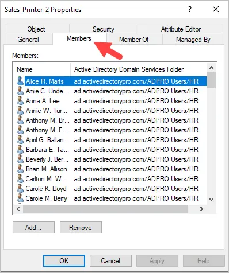
Task: Click the Add... button
Action: click(33, 228)
